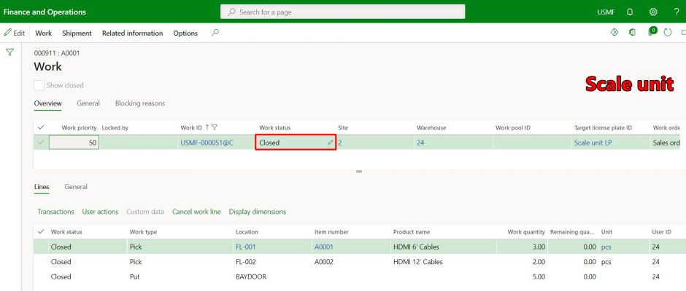Sort by Work priority column header

click(79, 128)
